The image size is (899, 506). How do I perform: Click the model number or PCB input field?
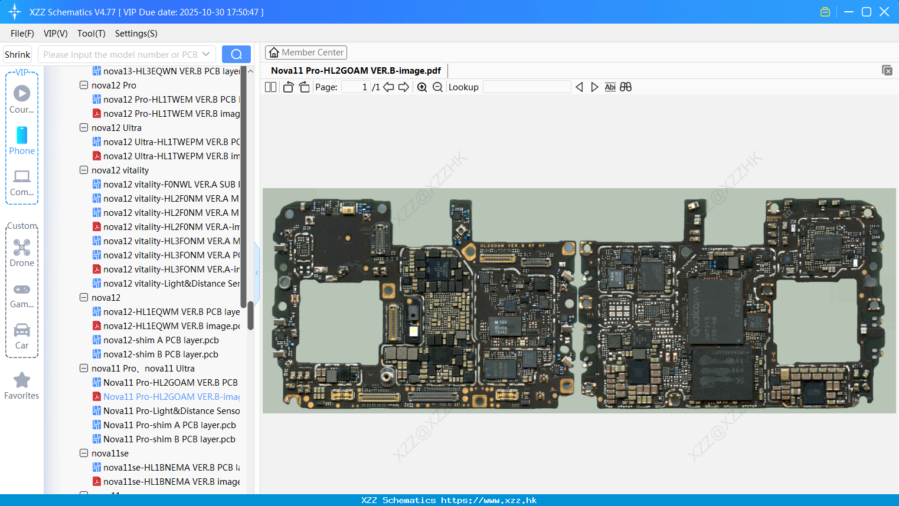coord(120,54)
